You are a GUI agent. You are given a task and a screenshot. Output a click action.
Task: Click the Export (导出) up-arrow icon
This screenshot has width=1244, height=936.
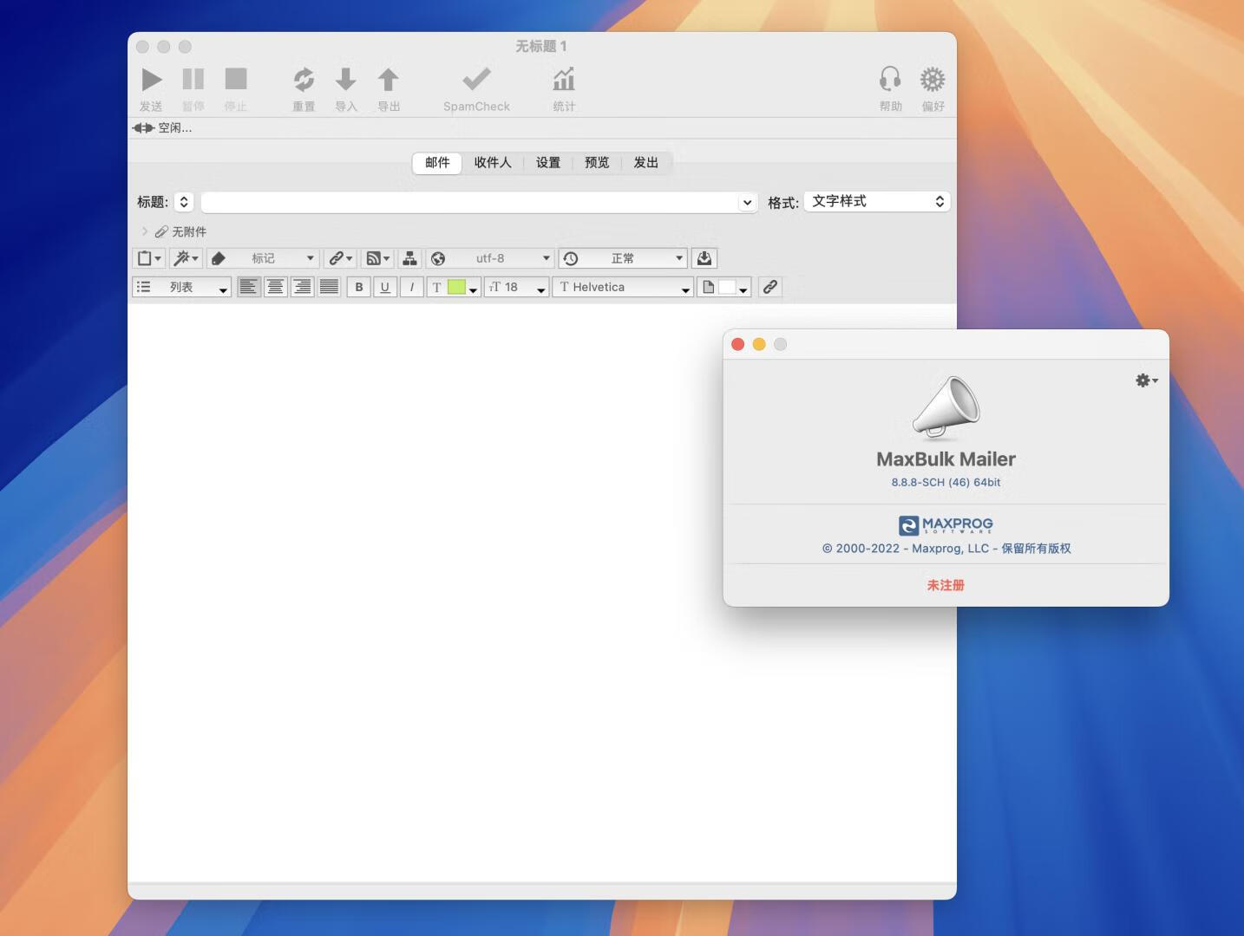389,80
